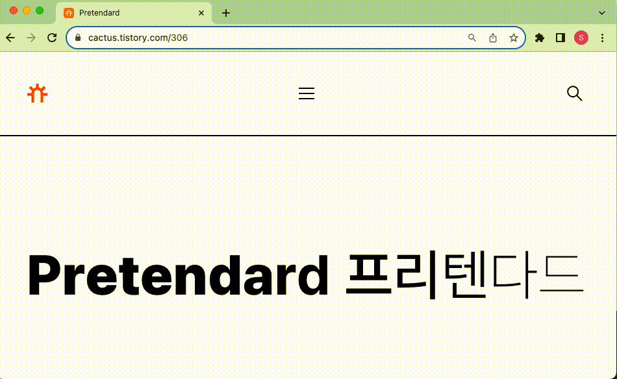The image size is (617, 379).
Task: Open the profile avatar labeled S
Action: tap(581, 38)
